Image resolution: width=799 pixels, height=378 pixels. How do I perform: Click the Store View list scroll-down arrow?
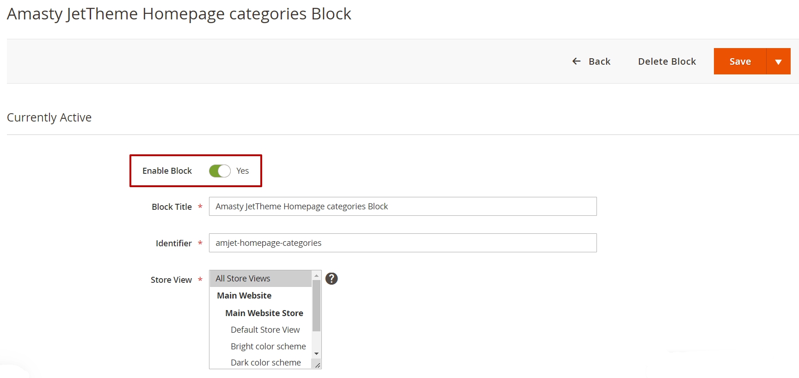point(316,354)
